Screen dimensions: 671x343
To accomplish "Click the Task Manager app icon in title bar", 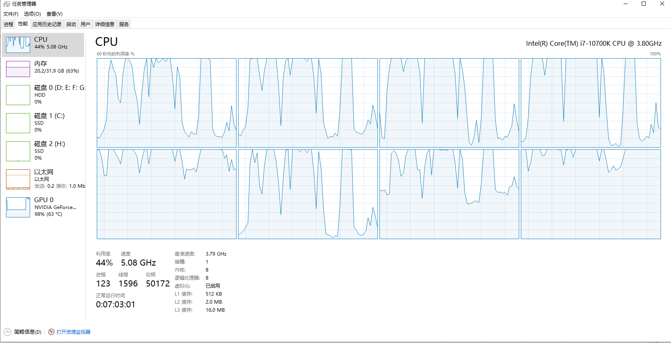I will 7,4.
